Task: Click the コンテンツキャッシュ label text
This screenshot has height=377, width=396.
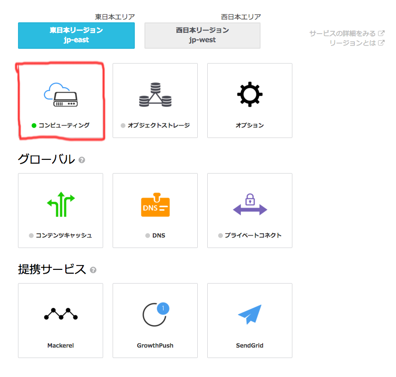Action: (x=64, y=236)
